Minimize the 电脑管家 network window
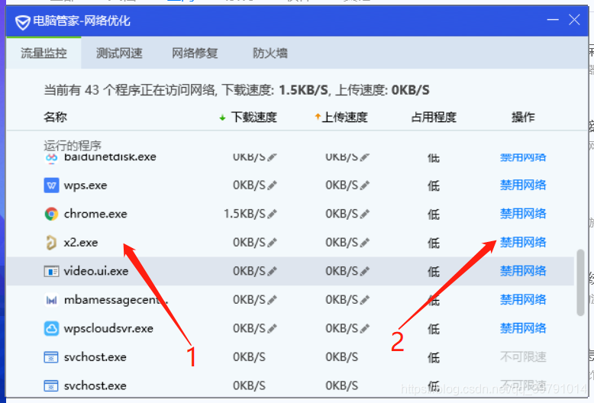 (x=553, y=20)
